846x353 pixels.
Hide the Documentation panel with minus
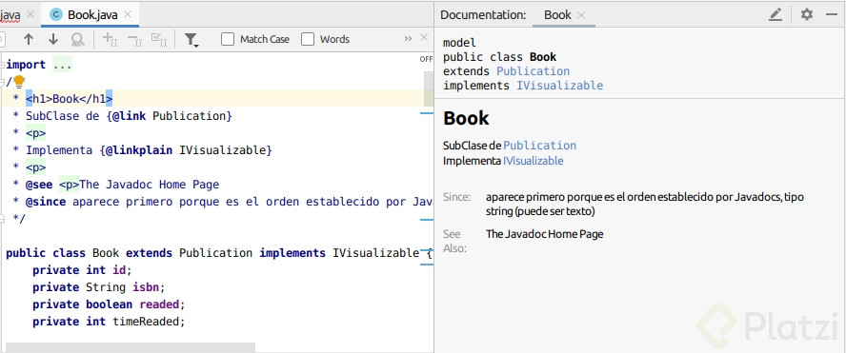[832, 14]
